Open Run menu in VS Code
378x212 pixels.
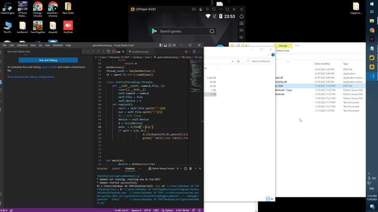click(47, 45)
